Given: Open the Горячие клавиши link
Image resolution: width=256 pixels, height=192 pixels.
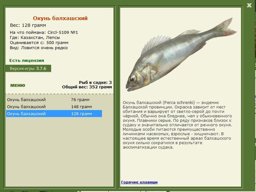Looking at the screenshot, I should pyautogui.click(x=139, y=182).
